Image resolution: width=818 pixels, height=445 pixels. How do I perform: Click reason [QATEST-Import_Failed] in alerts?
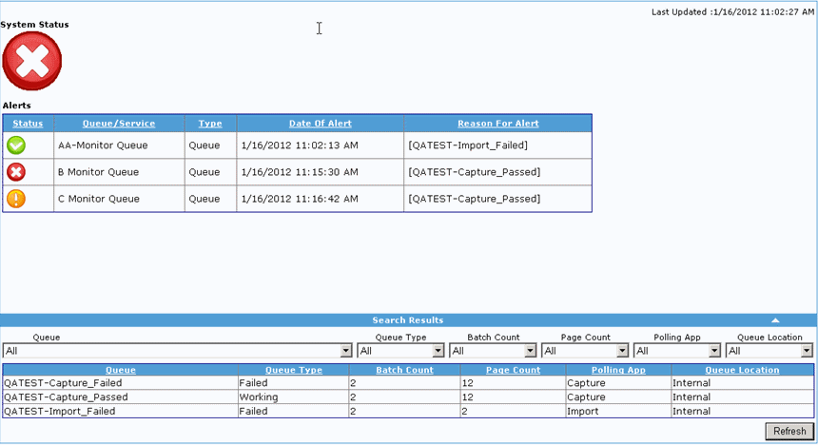point(468,145)
